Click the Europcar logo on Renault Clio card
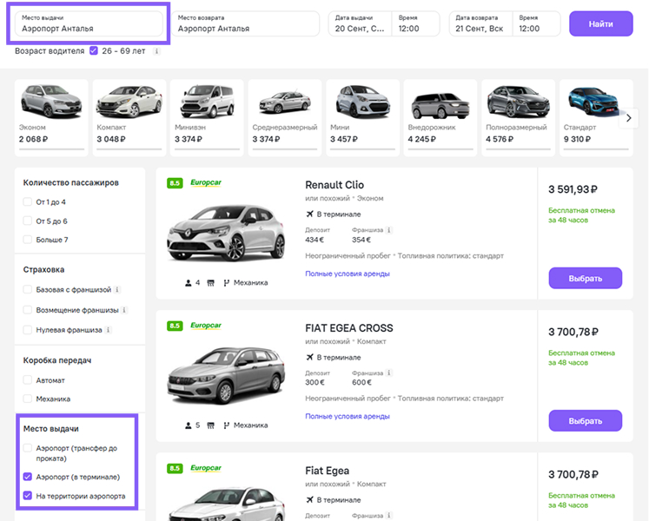The height and width of the screenshot is (521, 649). click(206, 182)
